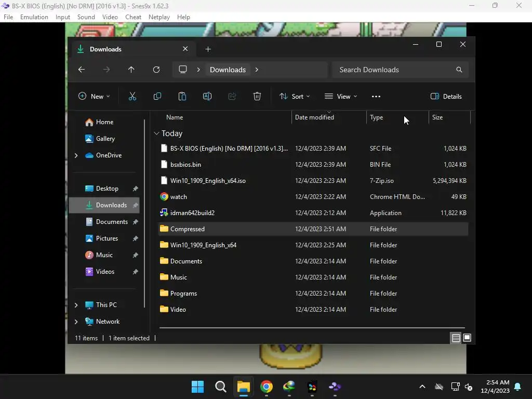Image resolution: width=532 pixels, height=399 pixels.
Task: Click the search magnifier in Search Downloads
Action: click(459, 70)
